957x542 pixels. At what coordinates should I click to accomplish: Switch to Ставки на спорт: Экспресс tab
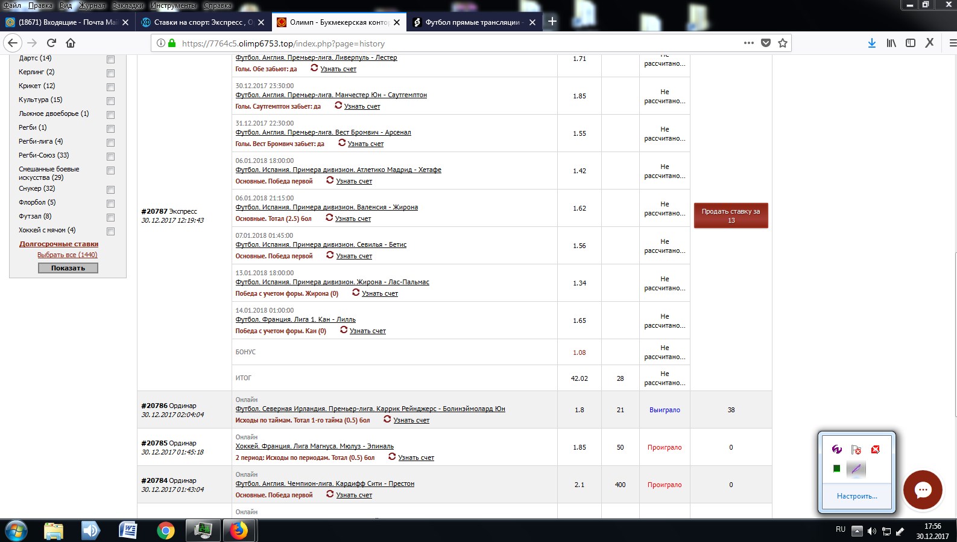(x=202, y=22)
